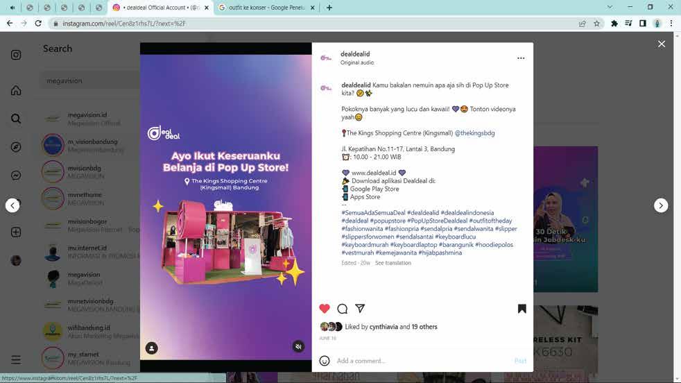
Task: Show tagged people icon on reel
Action: [152, 348]
